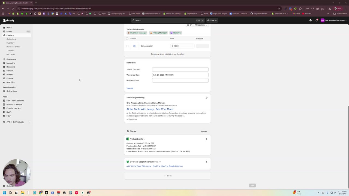The height and width of the screenshot is (196, 349).
Task: Click the Demonstration price field
Action: coord(182,46)
